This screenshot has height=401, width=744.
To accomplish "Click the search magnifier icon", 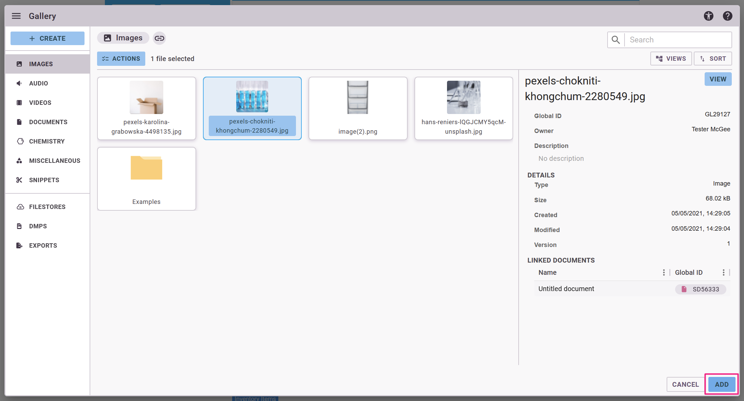I will pyautogui.click(x=616, y=40).
